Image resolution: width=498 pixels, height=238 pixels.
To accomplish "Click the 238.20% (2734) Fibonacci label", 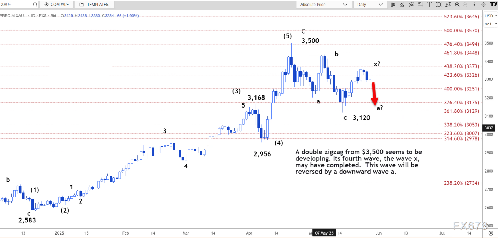I will click(x=461, y=183).
